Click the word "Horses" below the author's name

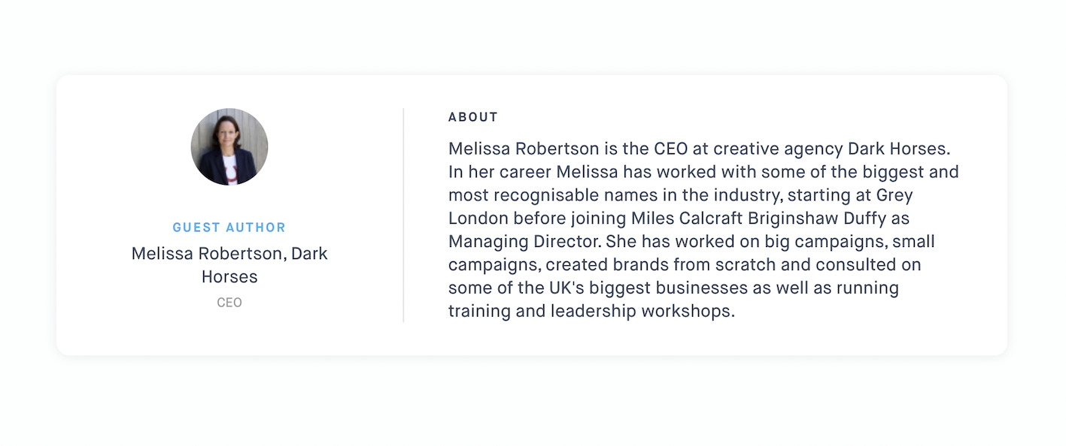(229, 277)
